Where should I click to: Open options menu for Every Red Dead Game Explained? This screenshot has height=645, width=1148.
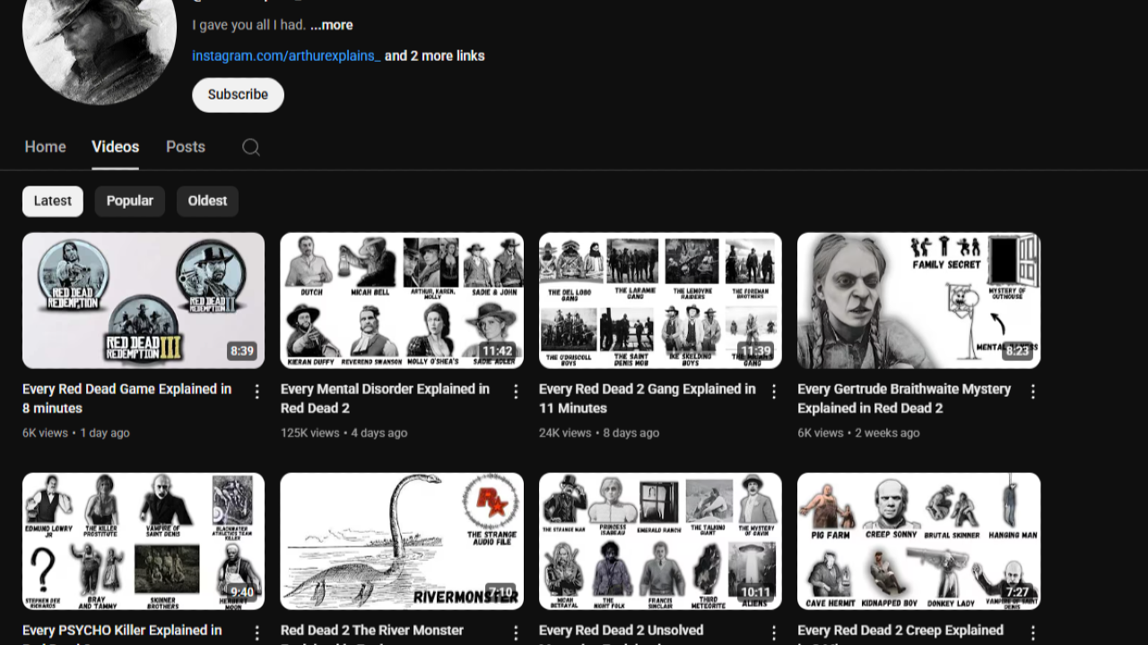click(257, 391)
